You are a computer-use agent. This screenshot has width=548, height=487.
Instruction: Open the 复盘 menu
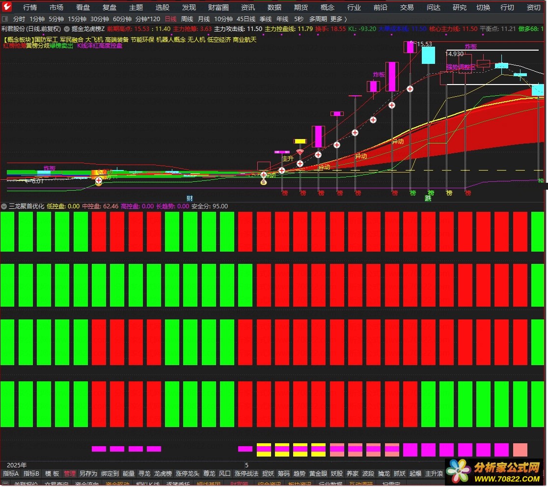tap(110, 7)
